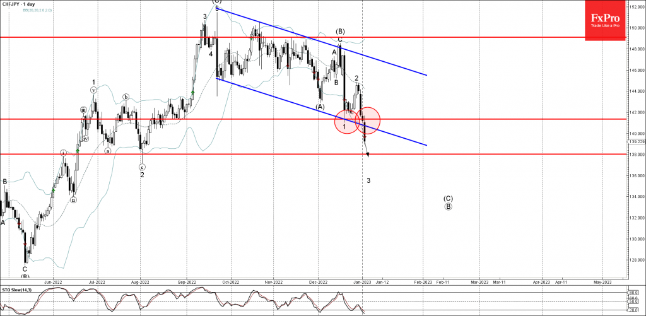Viewport: 646px width, 316px height.
Task: Click the left red circle marked 1
Action: (344, 121)
